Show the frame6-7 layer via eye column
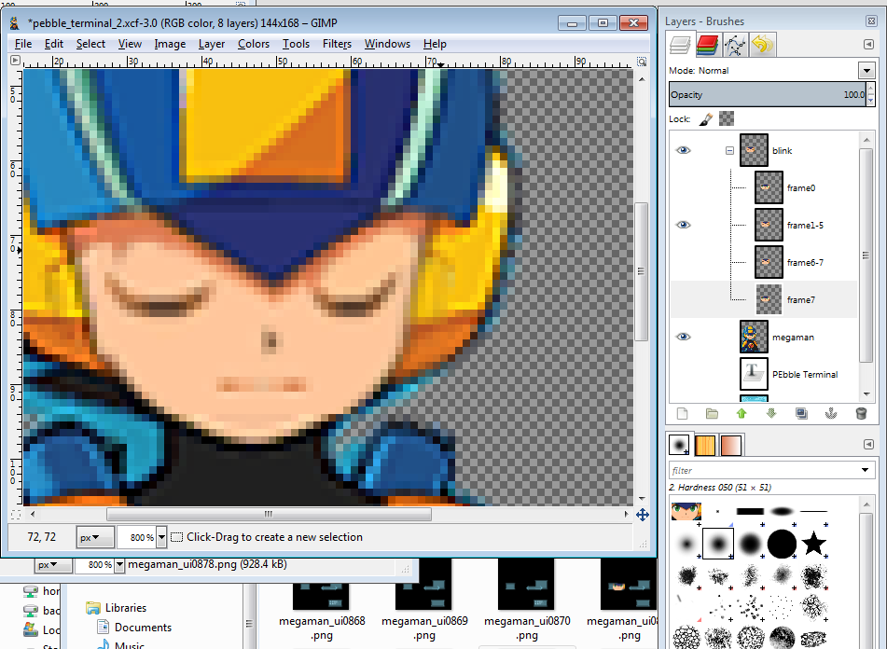This screenshot has height=649, width=887. click(684, 262)
